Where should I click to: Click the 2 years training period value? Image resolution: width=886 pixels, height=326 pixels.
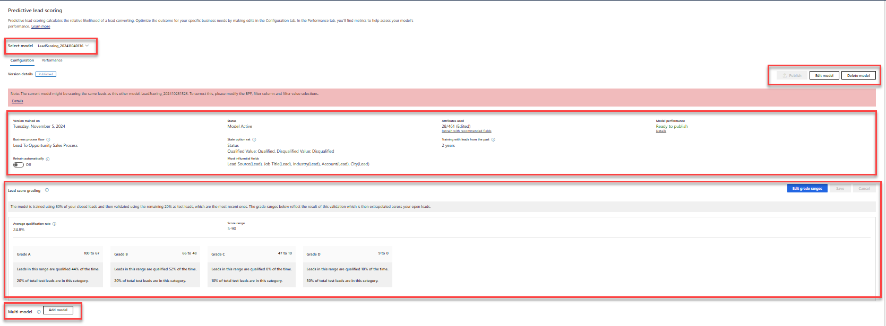tap(449, 145)
